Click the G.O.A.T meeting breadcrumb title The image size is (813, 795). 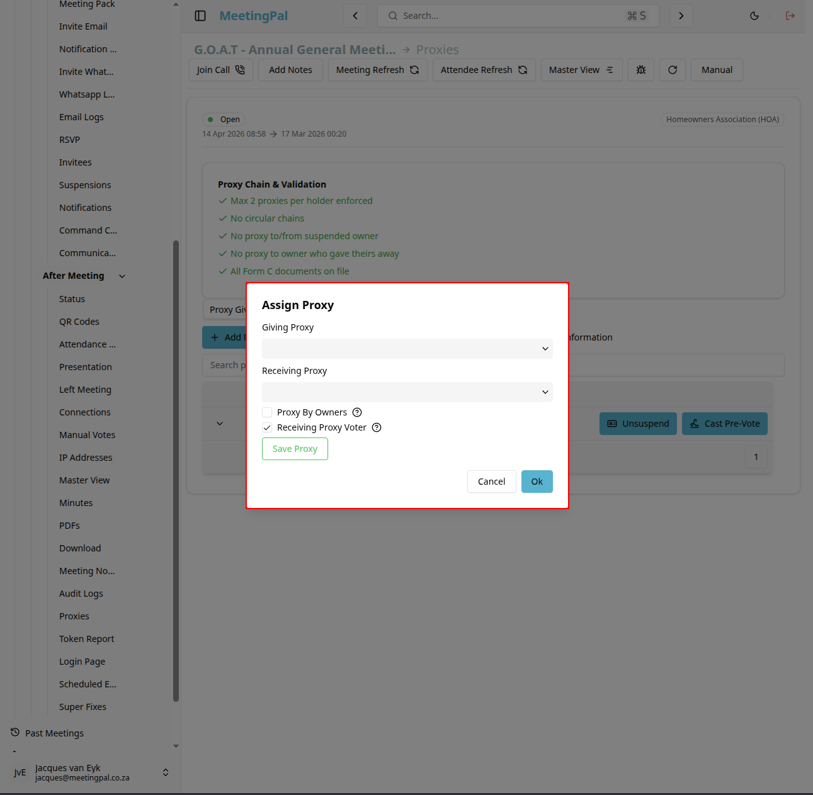point(295,50)
